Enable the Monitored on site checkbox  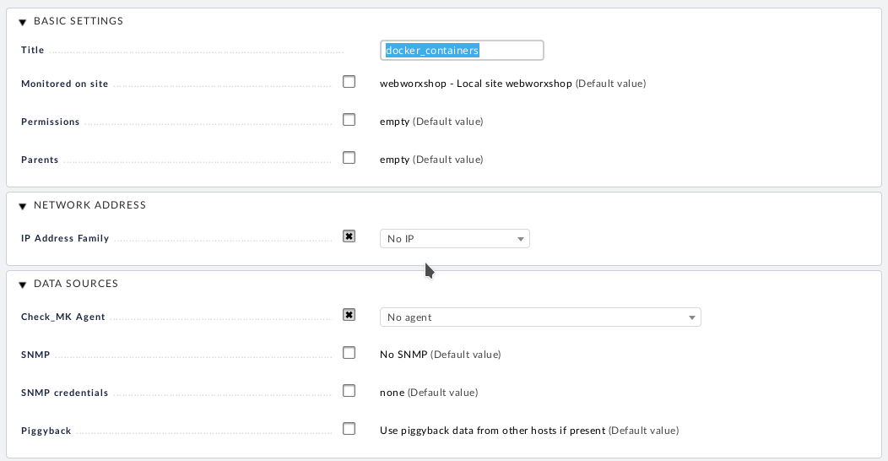[x=349, y=82]
